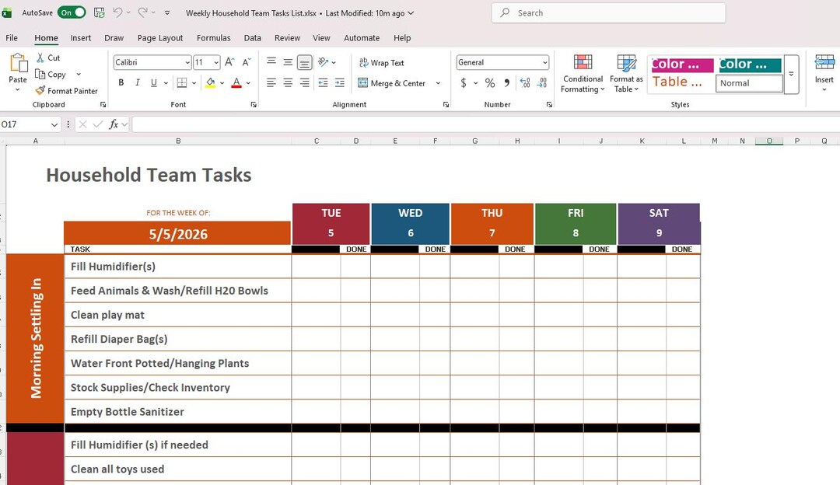Screen dimensions: 840x485
Task: Switch to the Review tab
Action: (287, 38)
